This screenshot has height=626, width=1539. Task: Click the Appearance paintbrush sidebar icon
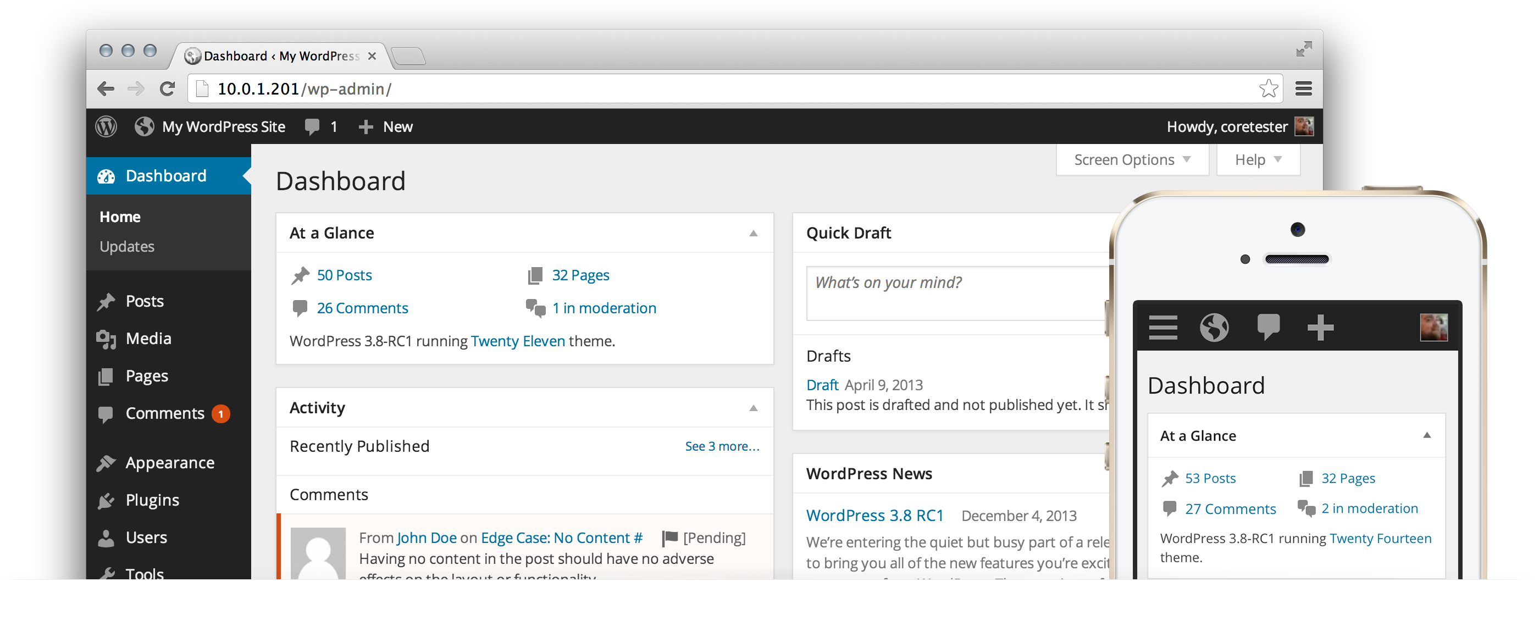[106, 463]
